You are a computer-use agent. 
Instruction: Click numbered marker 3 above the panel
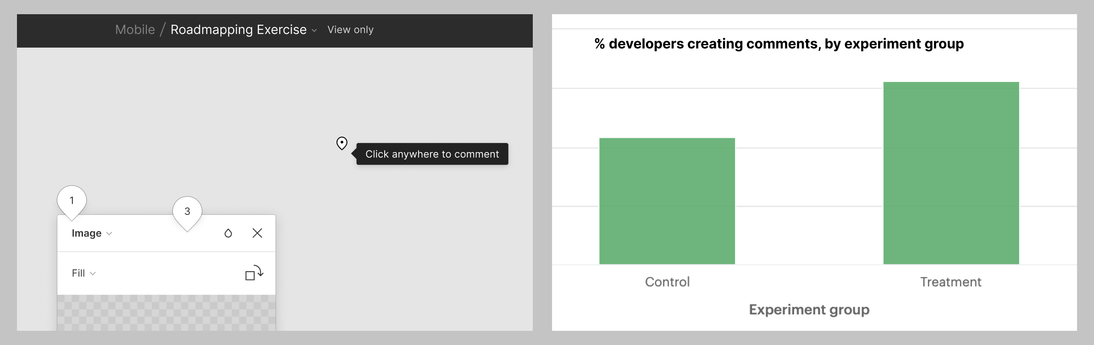187,212
